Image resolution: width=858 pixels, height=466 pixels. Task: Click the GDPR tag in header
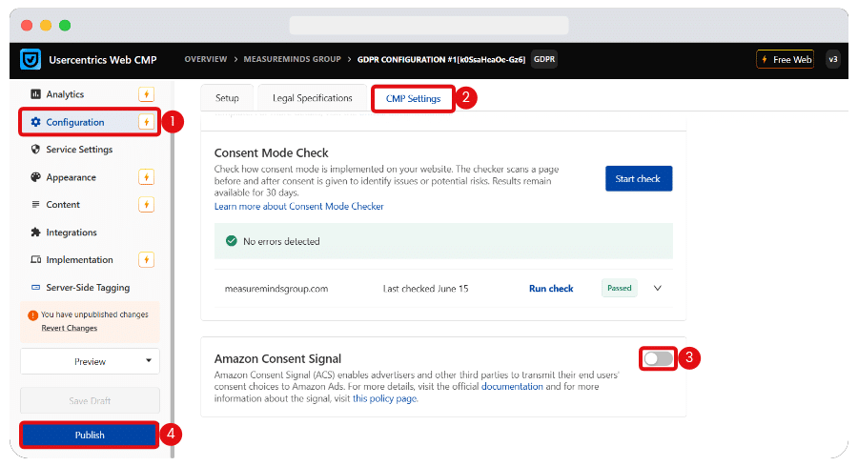(x=544, y=59)
